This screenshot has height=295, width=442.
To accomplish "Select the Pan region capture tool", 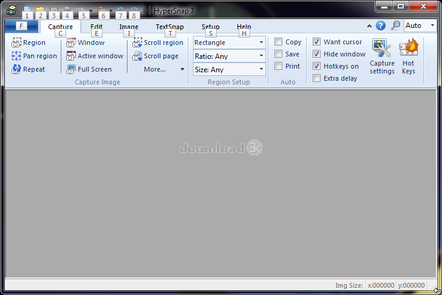I will point(16,56).
